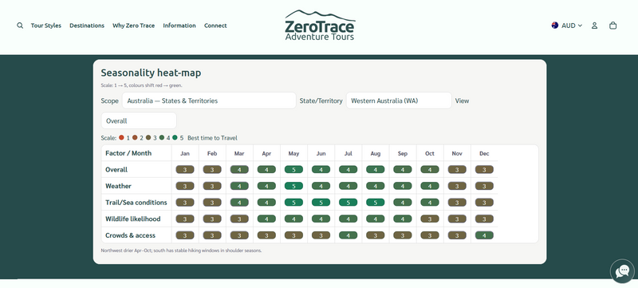Open the shopping bag cart icon
This screenshot has height=288, width=638.
point(612,26)
